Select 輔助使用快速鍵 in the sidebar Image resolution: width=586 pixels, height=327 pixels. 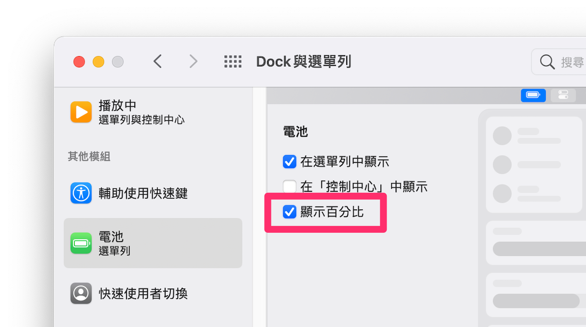point(153,193)
